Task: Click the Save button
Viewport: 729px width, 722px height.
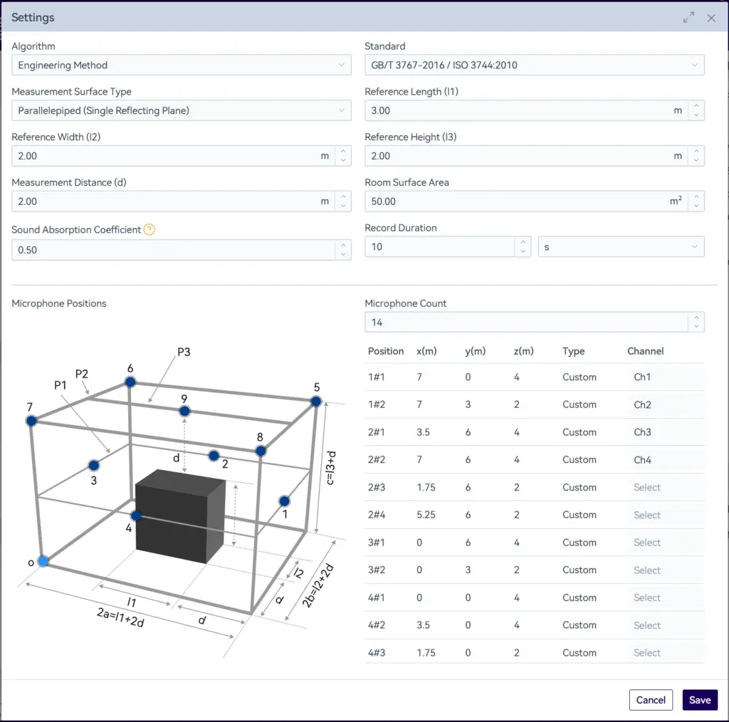Action: pyautogui.click(x=700, y=700)
